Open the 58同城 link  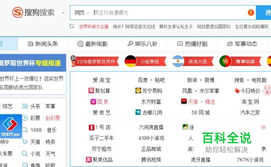click(x=201, y=113)
